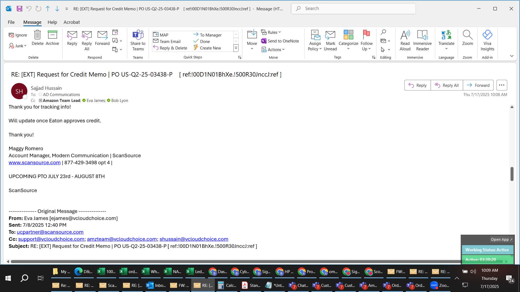Start Read Aloud
The image size is (520, 292).
[x=405, y=41]
